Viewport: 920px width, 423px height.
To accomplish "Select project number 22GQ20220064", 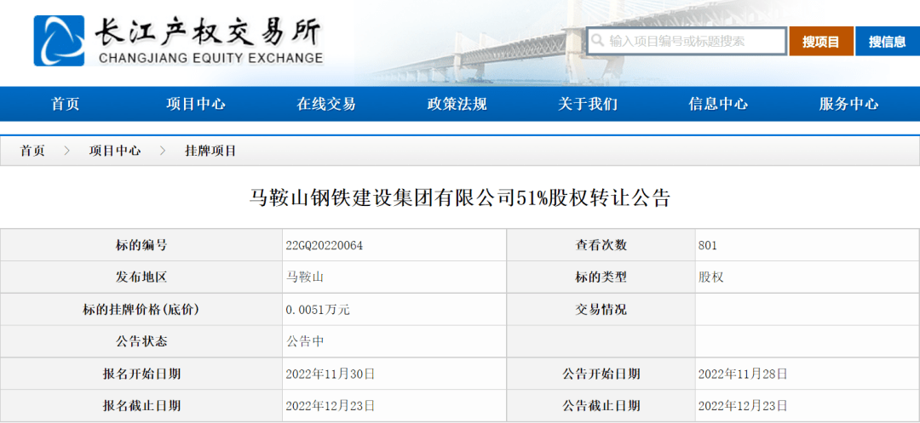I will (325, 245).
